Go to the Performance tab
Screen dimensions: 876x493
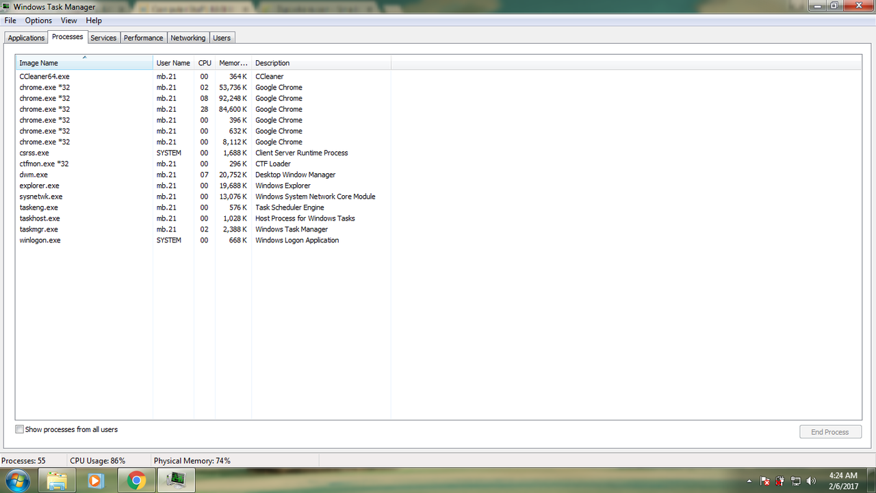pos(144,38)
